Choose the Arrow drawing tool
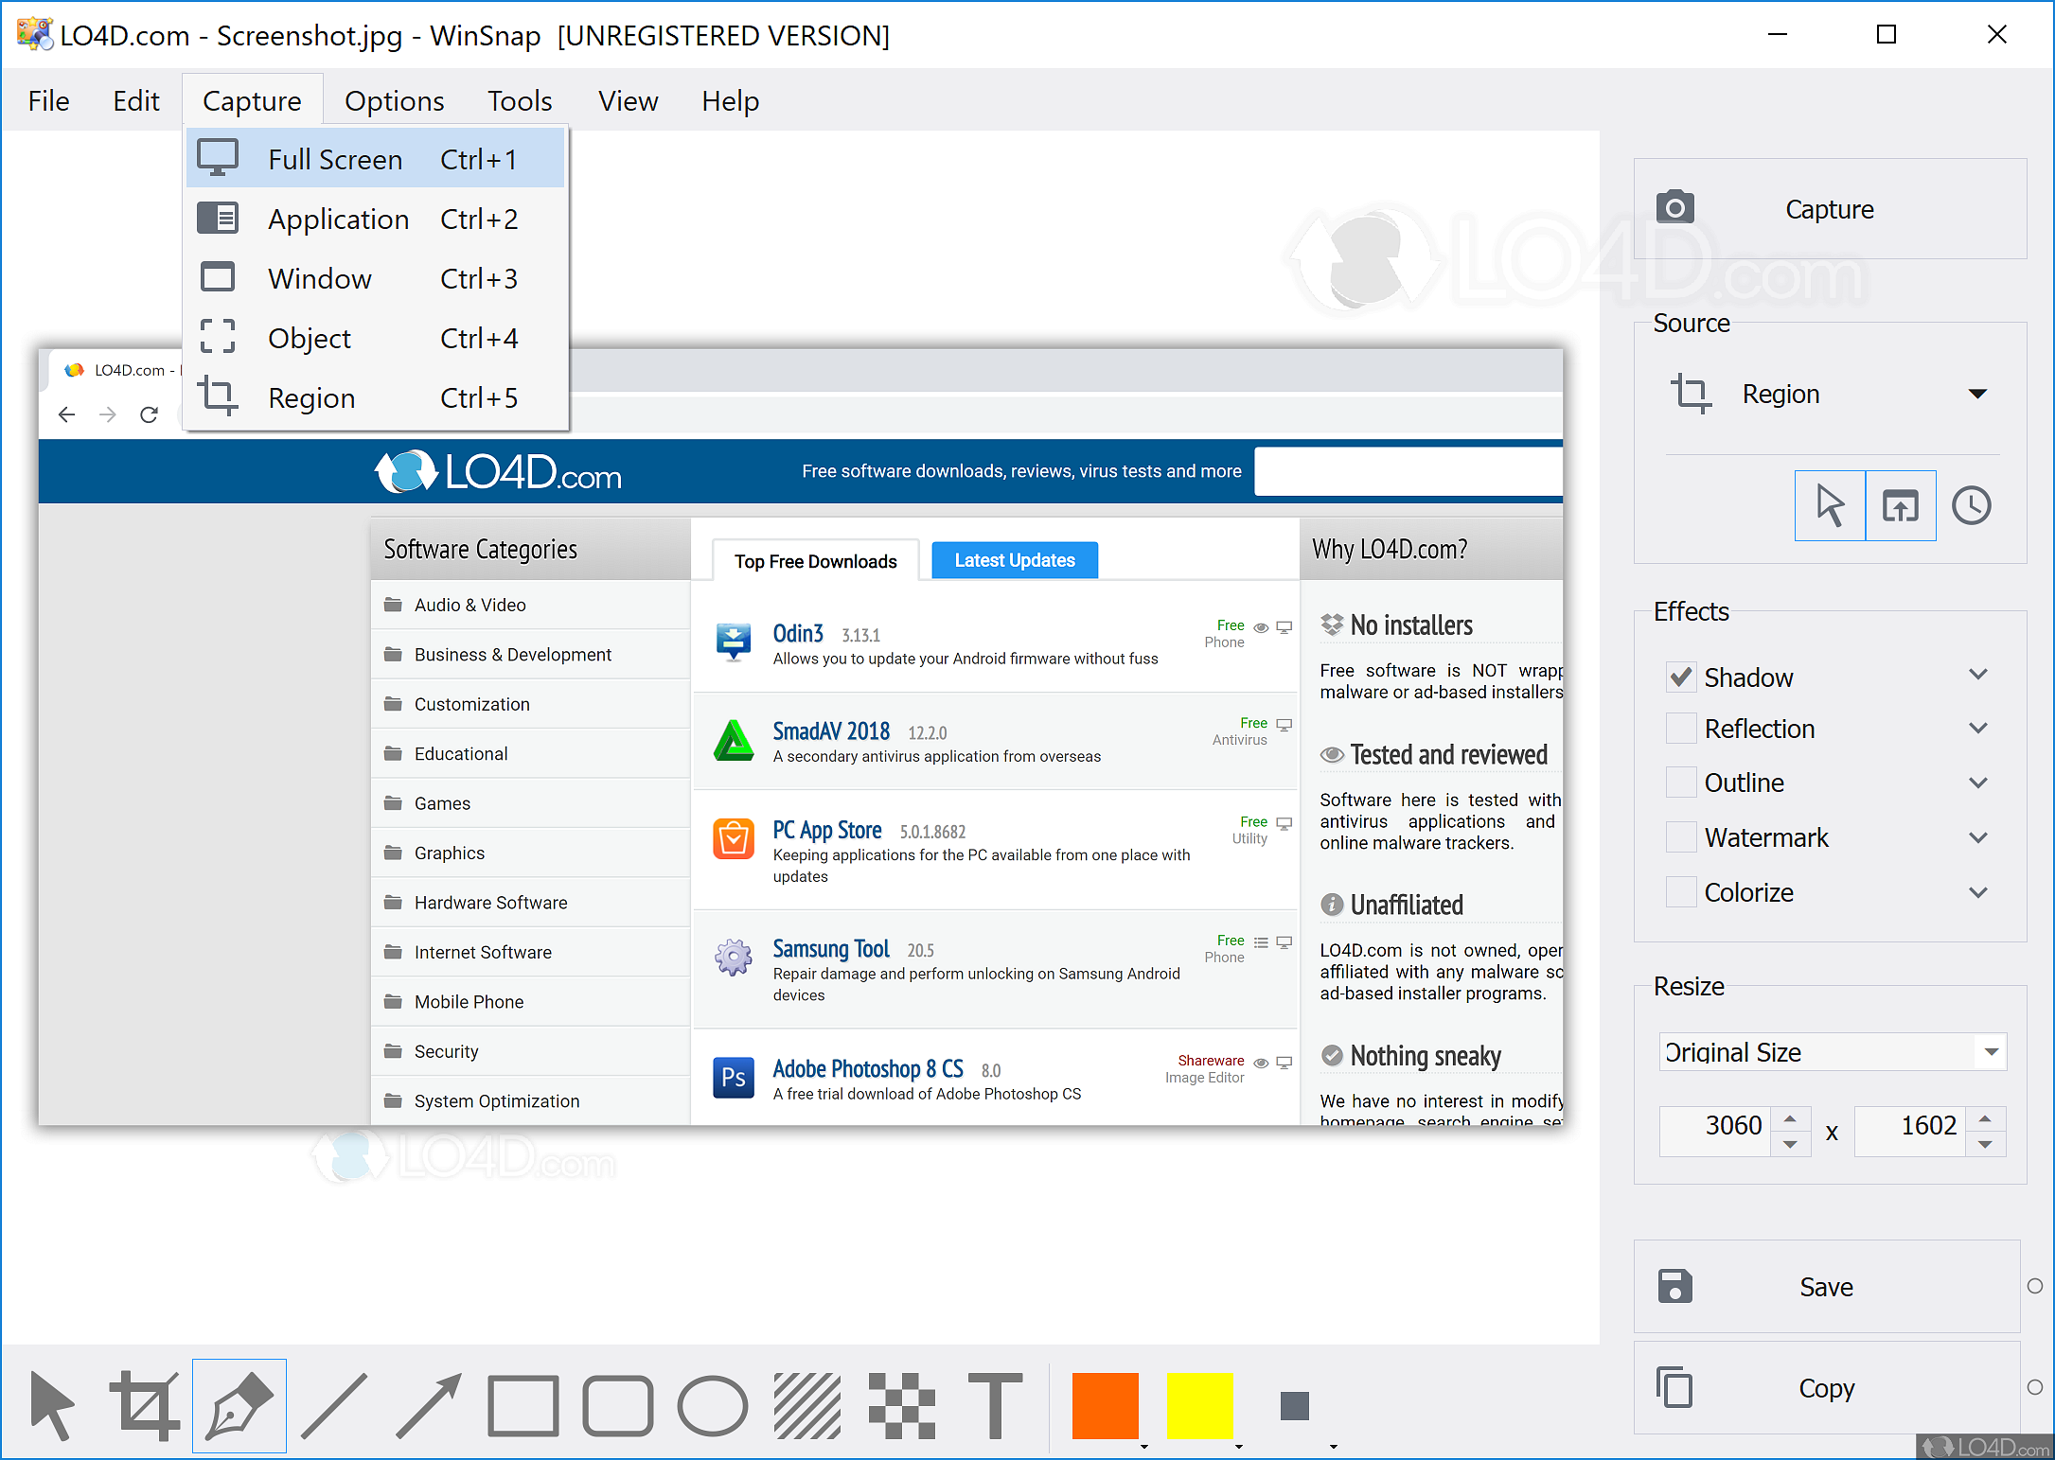 pos(429,1405)
